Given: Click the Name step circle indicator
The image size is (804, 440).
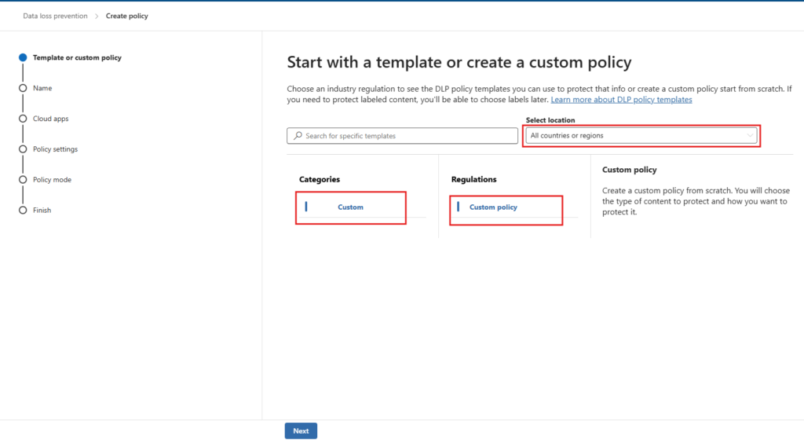Looking at the screenshot, I should (x=23, y=88).
